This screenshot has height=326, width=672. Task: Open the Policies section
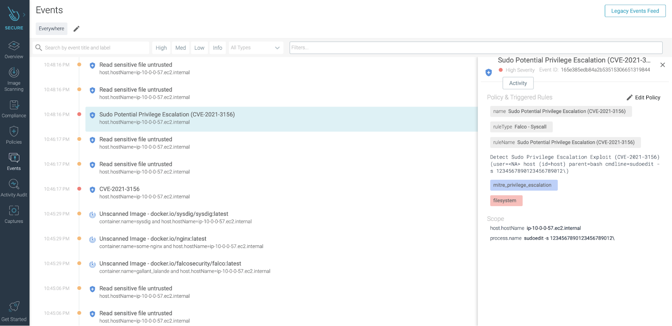pyautogui.click(x=14, y=135)
